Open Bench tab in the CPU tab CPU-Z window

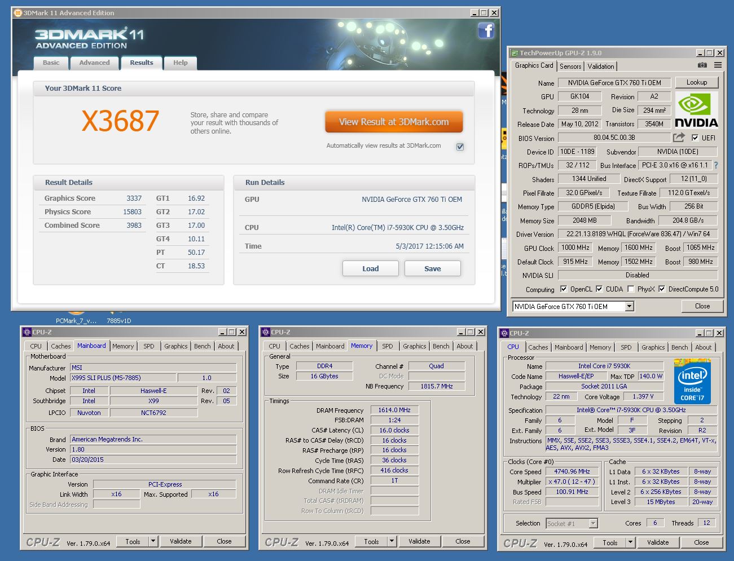coord(680,347)
